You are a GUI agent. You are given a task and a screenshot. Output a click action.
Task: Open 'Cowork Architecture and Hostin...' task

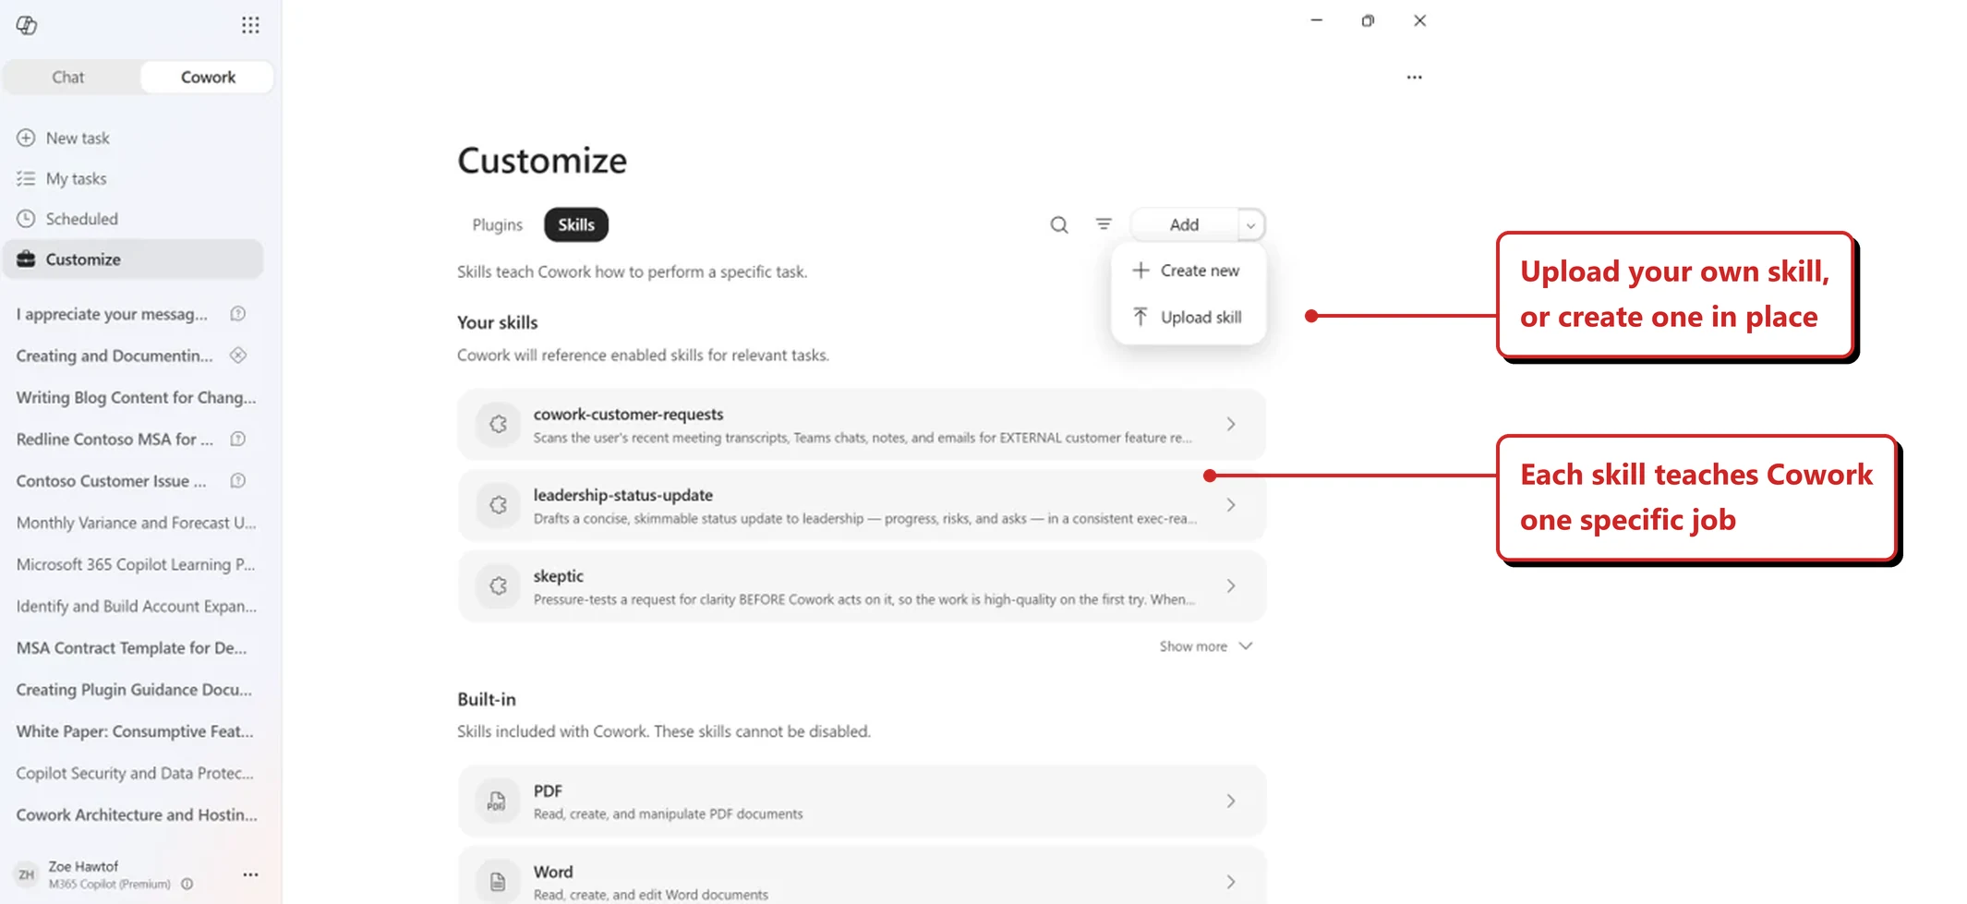coord(137,814)
